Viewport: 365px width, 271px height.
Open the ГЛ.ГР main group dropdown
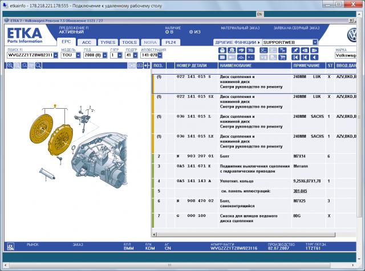(120, 55)
